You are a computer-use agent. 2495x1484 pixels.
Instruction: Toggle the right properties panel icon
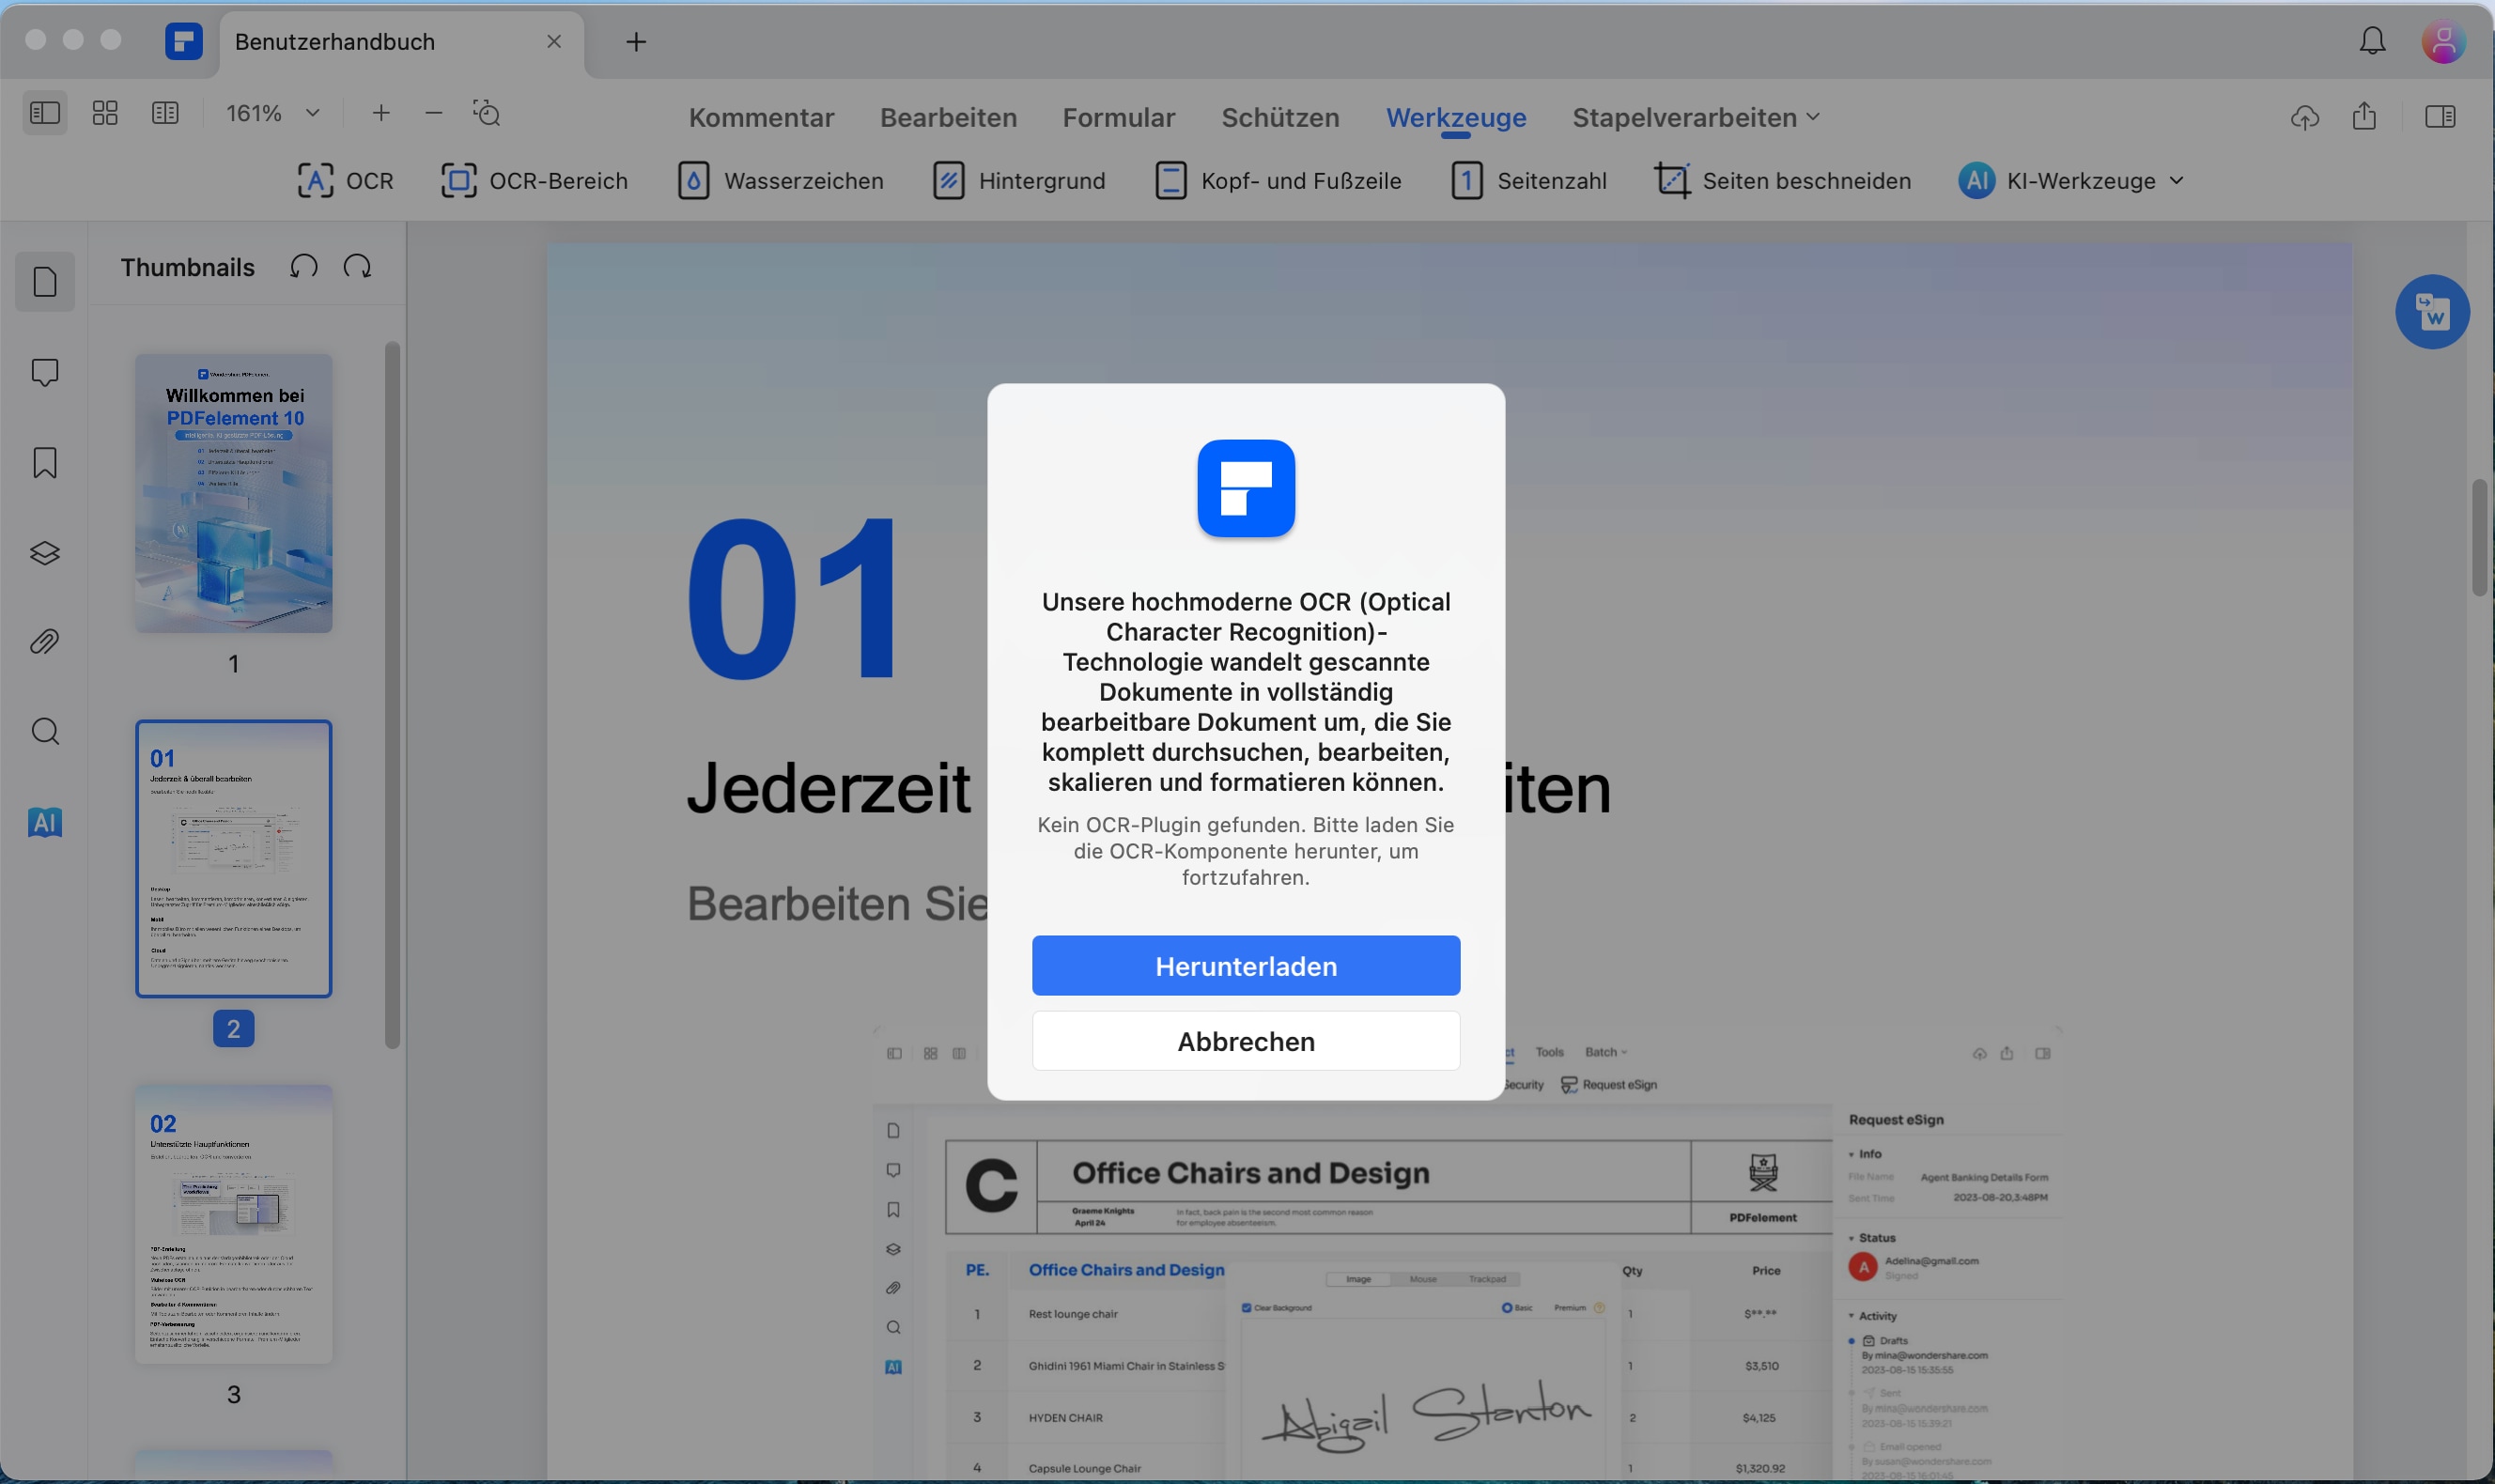(2441, 117)
